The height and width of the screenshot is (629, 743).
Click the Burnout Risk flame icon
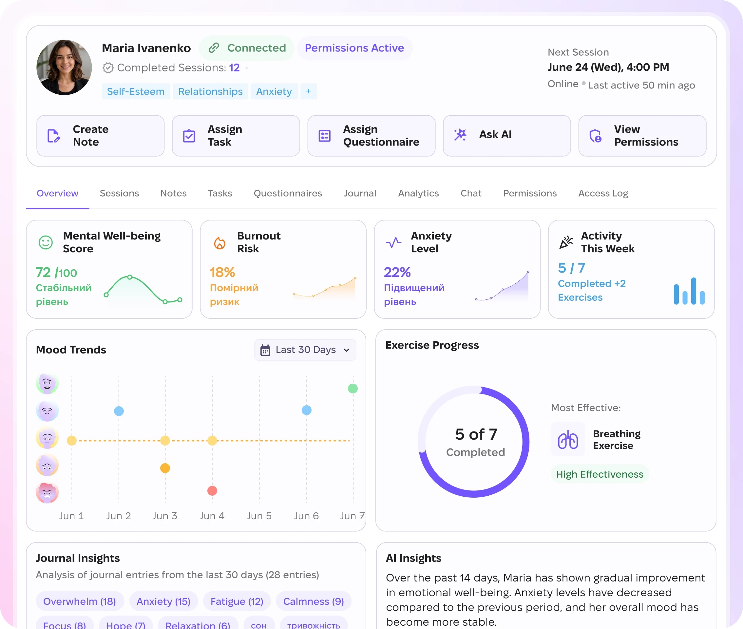(x=219, y=243)
